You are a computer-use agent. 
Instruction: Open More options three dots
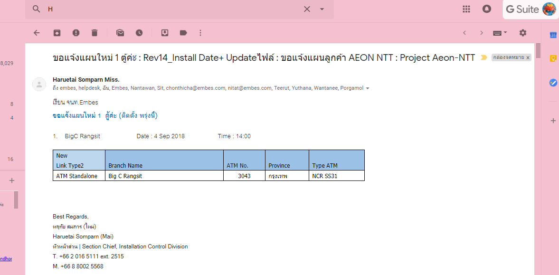200,33
